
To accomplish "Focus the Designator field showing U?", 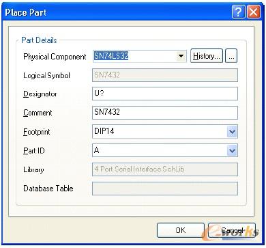I will tap(165, 94).
